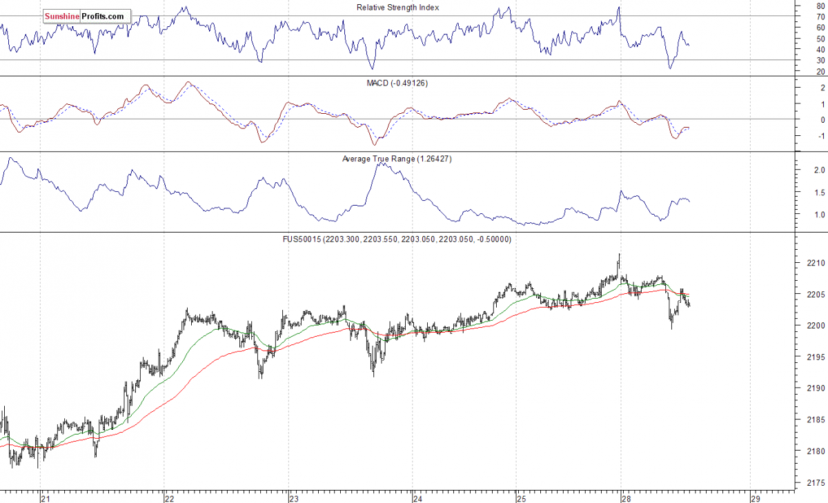Click date label 21 on time axis
828x503 pixels.
click(x=46, y=497)
